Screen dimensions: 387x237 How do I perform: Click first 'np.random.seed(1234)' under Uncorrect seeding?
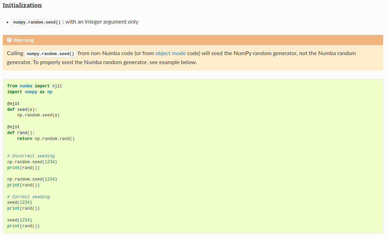click(32, 162)
